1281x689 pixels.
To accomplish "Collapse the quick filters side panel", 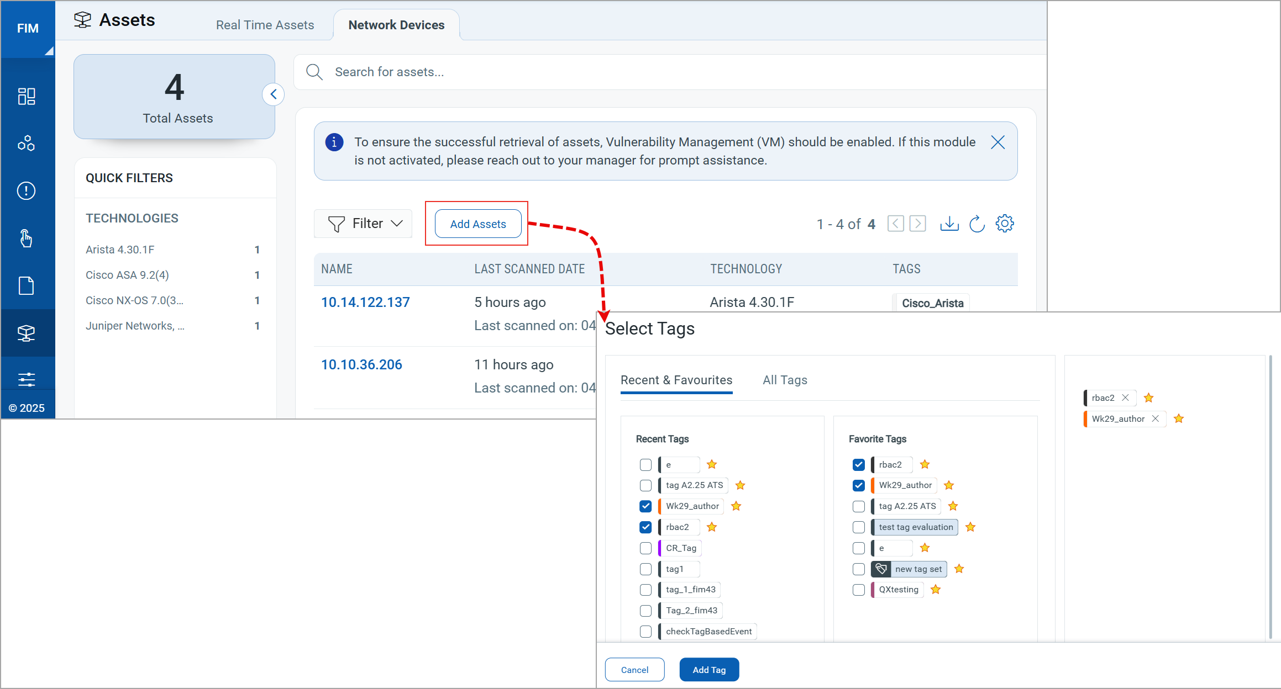I will [274, 94].
